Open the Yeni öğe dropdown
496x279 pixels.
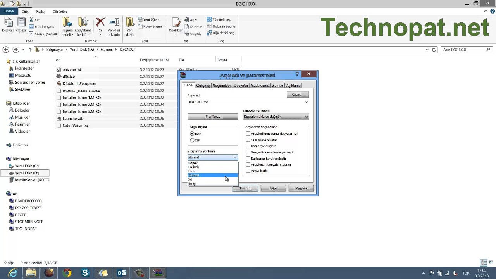click(148, 19)
